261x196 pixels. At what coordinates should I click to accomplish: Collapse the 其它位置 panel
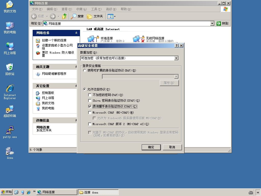(76, 86)
